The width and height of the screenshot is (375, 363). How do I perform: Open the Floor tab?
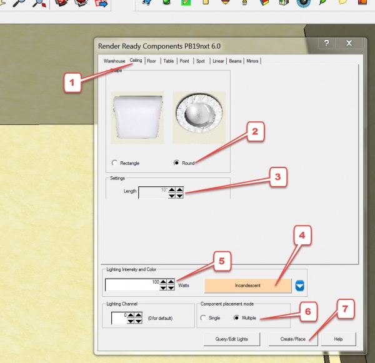(152, 61)
